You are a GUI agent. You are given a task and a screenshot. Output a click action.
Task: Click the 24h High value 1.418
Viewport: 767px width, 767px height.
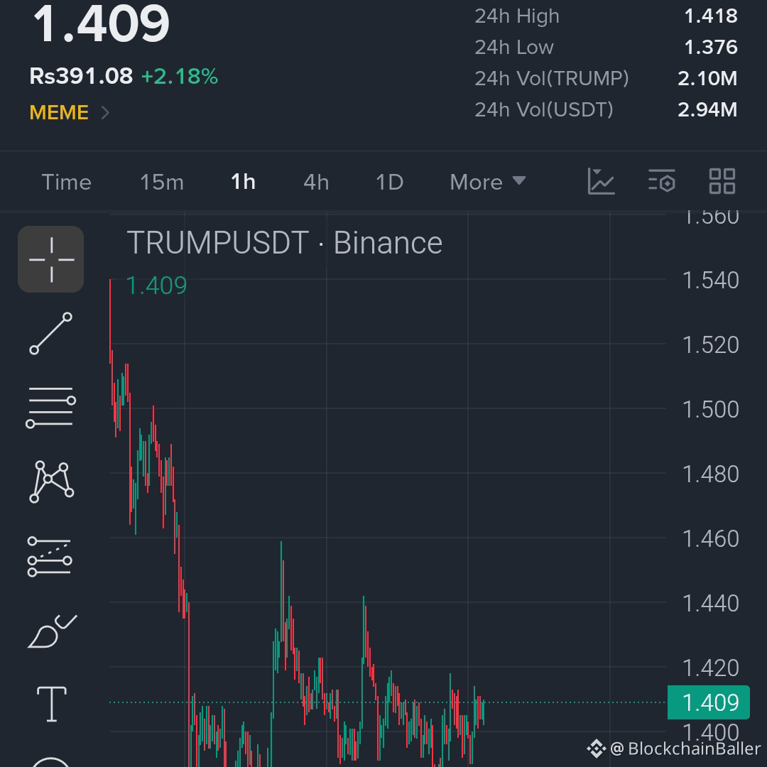[711, 16]
